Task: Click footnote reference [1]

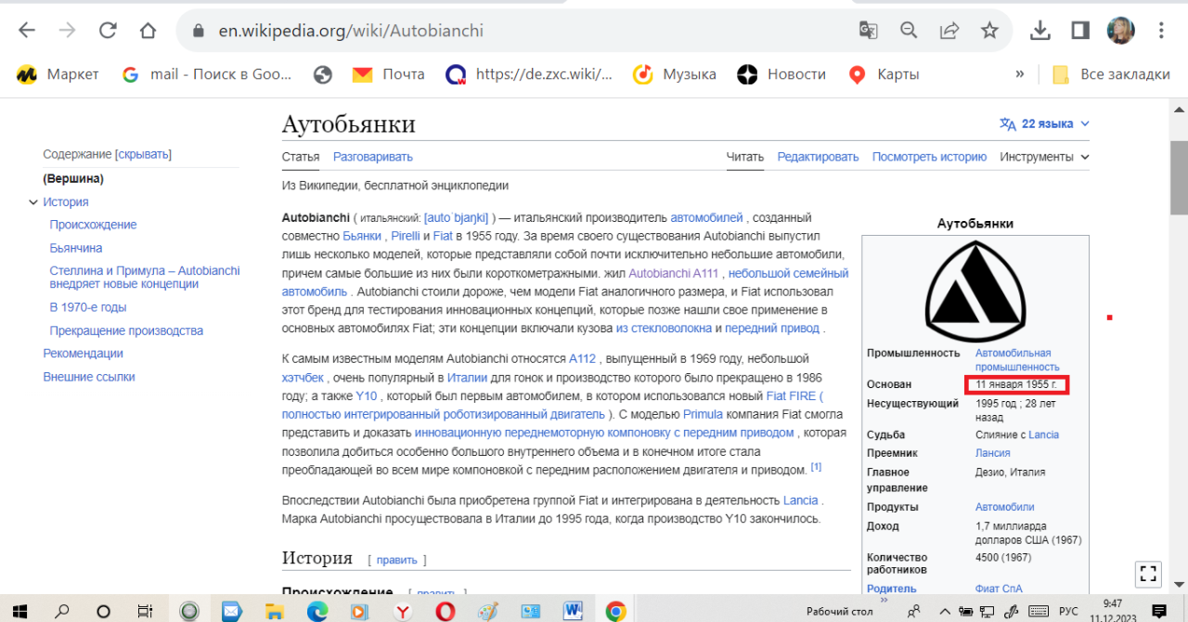Action: tap(816, 466)
